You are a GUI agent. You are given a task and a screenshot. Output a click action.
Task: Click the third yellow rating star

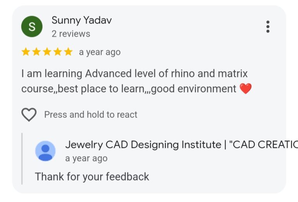(47, 52)
